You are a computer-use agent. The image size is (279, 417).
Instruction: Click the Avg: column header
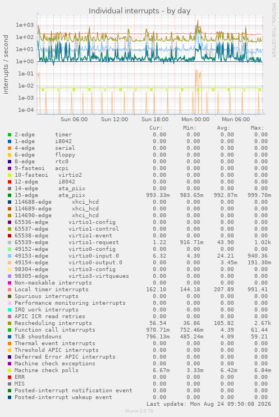point(223,128)
